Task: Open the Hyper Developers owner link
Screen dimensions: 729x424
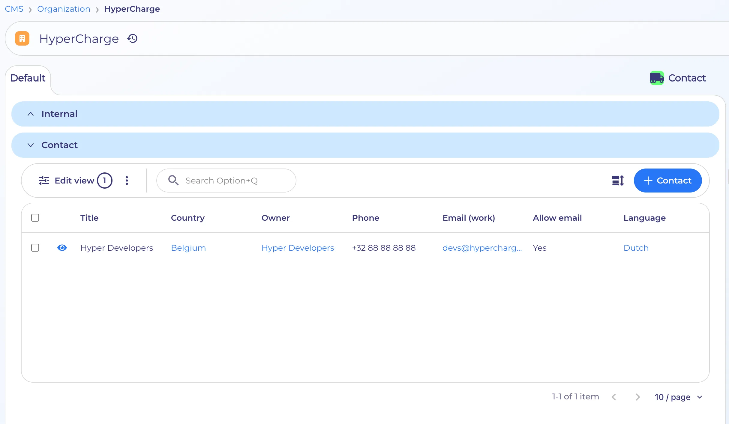Action: coord(298,248)
